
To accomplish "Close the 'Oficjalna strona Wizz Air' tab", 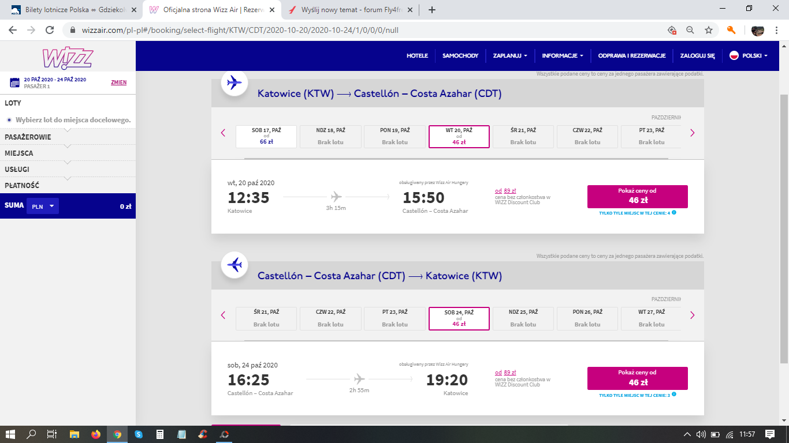I will coord(271,10).
